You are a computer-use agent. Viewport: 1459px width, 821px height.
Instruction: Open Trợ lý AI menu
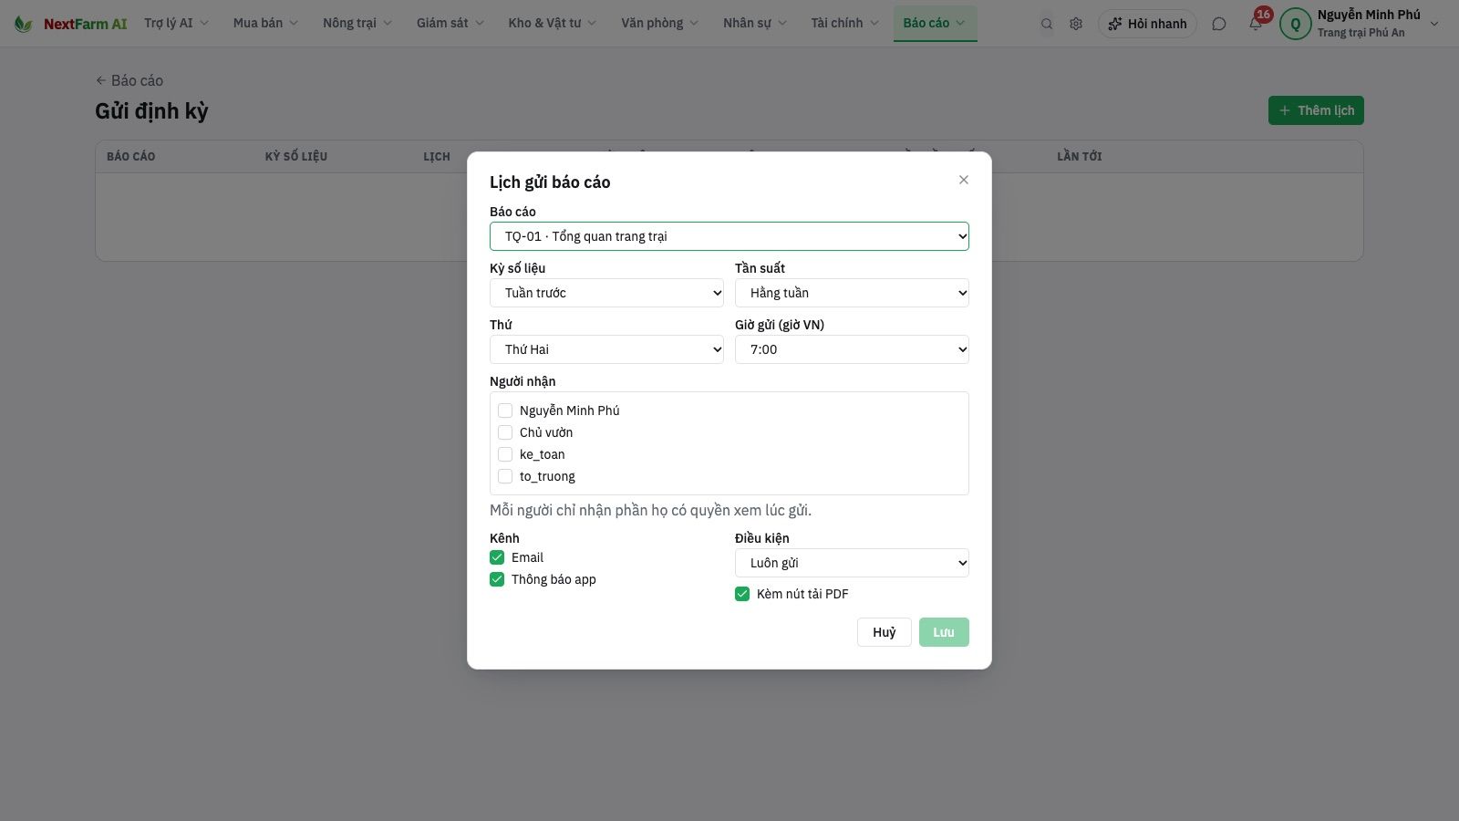coord(176,23)
